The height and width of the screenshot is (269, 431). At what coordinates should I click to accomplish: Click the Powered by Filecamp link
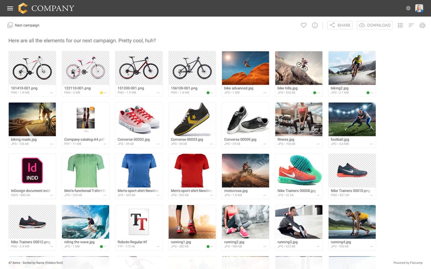pos(408,263)
